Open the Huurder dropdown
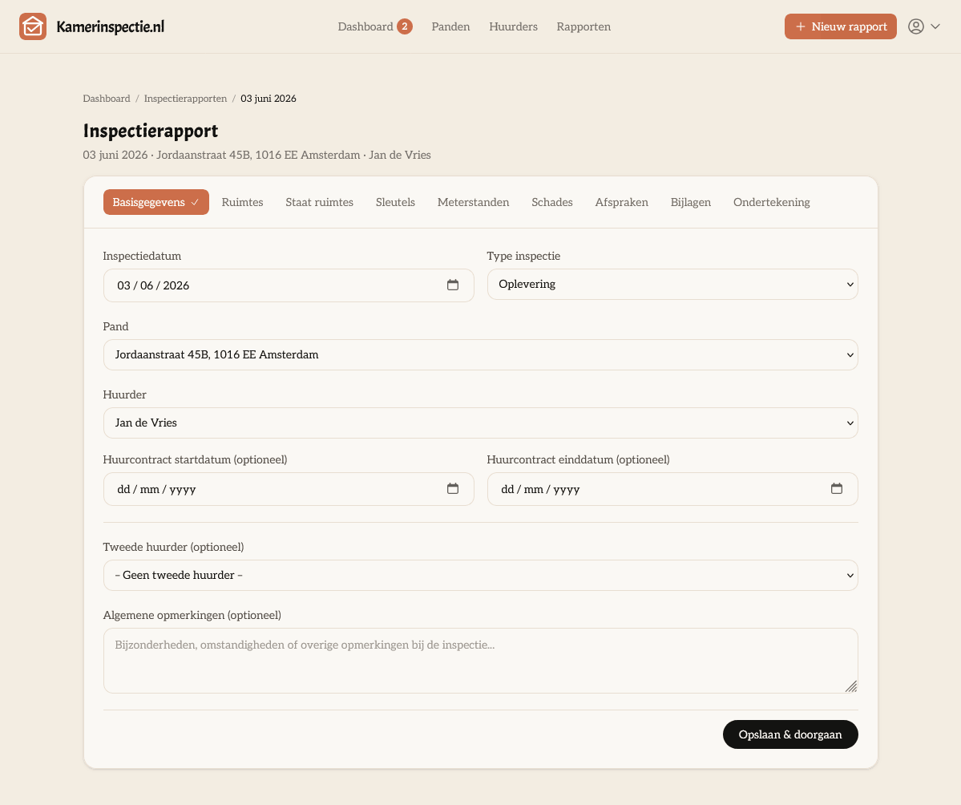This screenshot has height=805, width=961. (x=481, y=423)
